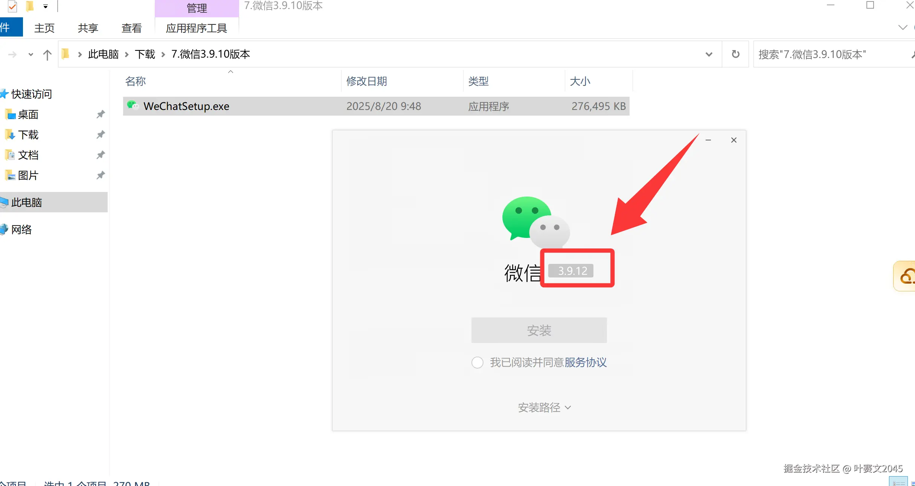
Task: Go up one folder level arrow
Action: 47,55
